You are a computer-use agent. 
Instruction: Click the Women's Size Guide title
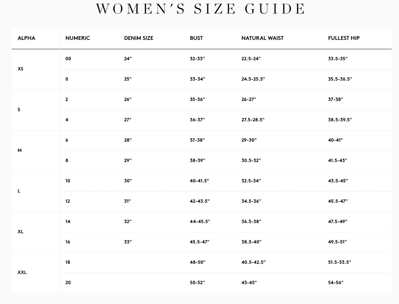pos(201,9)
